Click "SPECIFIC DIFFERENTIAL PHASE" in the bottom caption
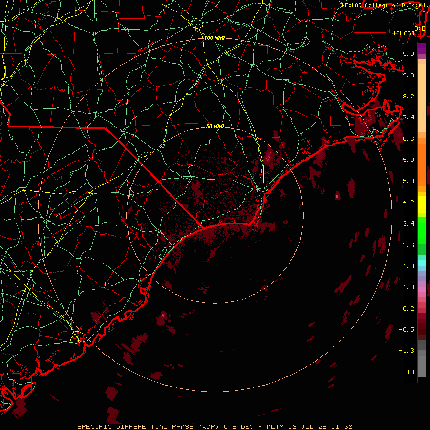The image size is (430, 430). point(136,427)
